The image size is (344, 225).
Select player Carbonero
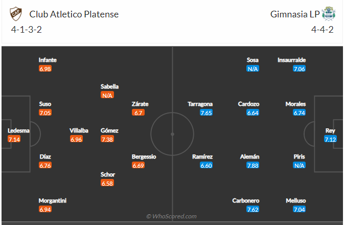tap(246, 200)
